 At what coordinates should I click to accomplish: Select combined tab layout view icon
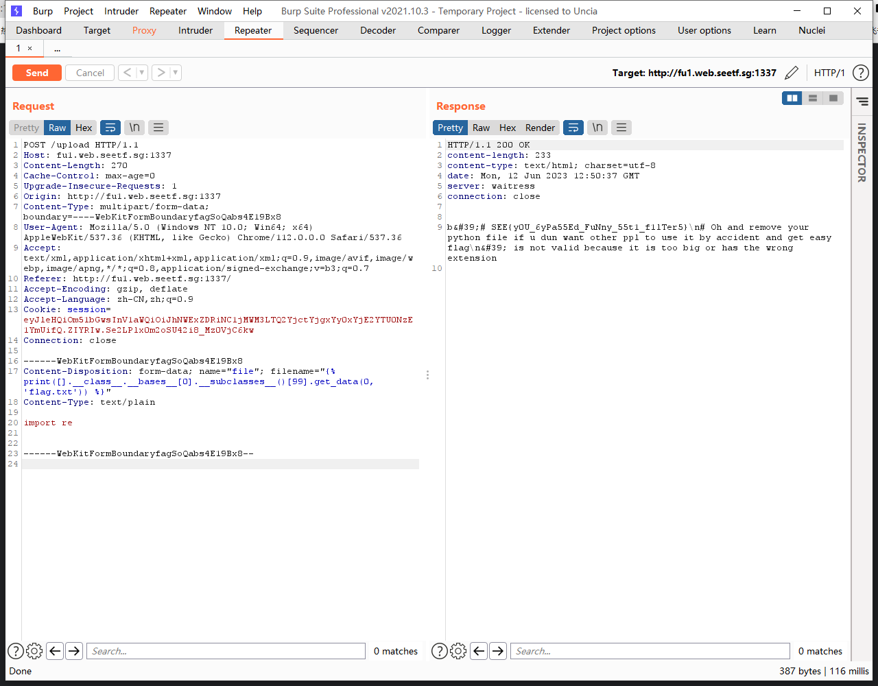coord(833,98)
